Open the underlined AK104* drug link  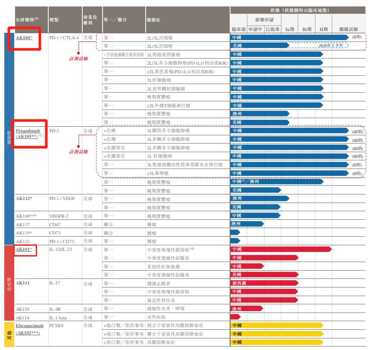pyautogui.click(x=24, y=38)
